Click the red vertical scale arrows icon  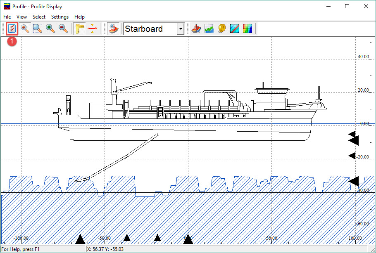[x=92, y=29]
